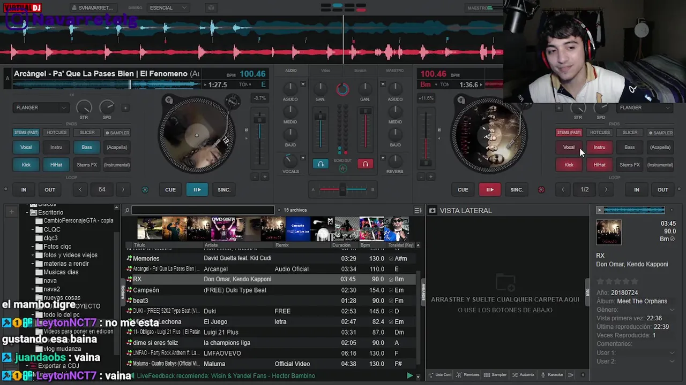The width and height of the screenshot is (686, 385).
Task: Open Automix sideview button
Action: point(524,375)
